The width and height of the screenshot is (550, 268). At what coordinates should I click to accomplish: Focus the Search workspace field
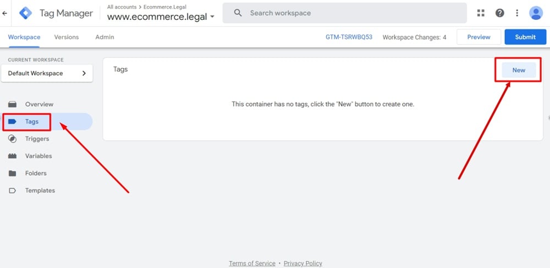344,13
